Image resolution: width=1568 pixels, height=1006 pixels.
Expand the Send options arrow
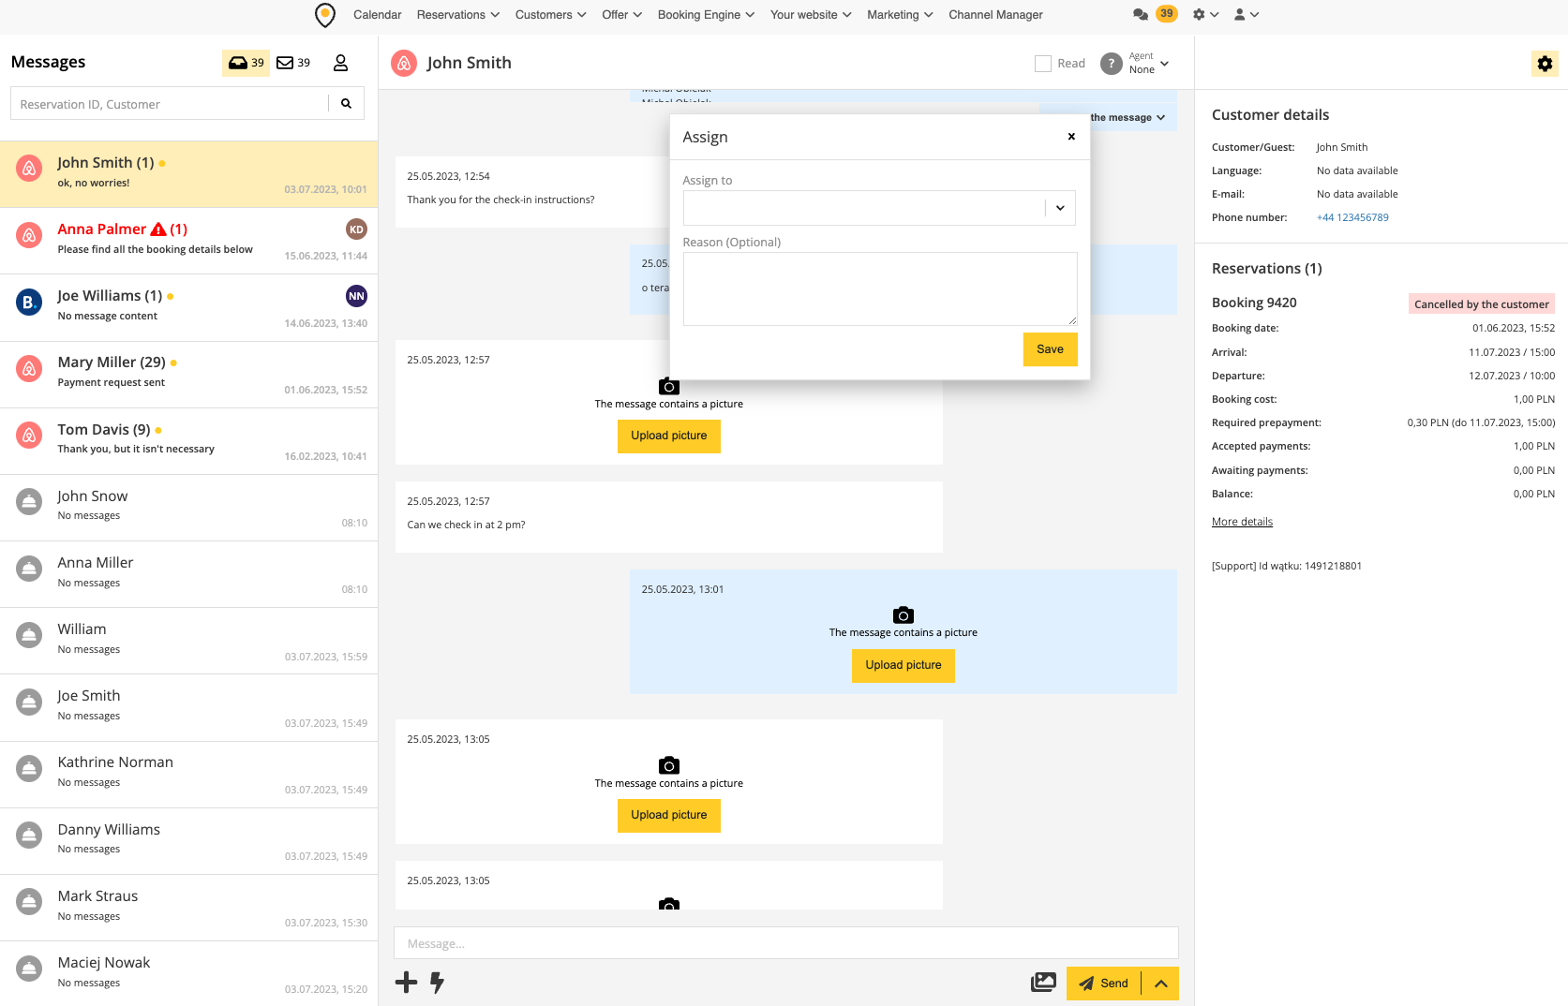coord(1160,984)
